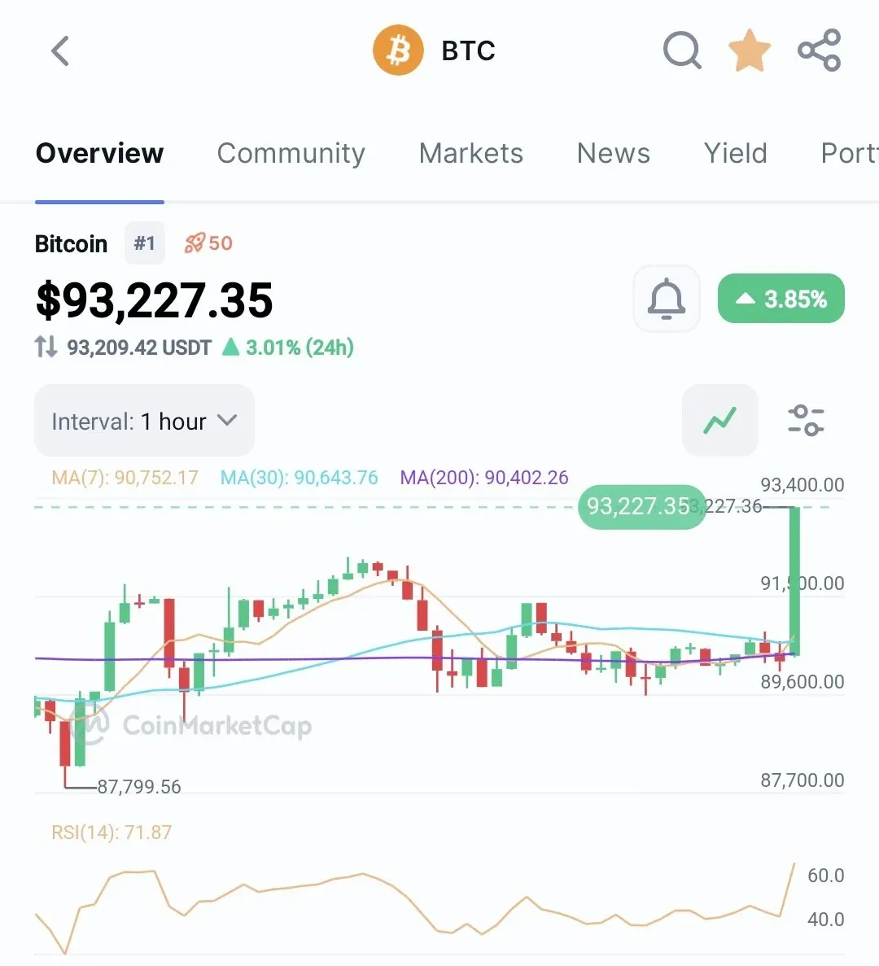879x966 pixels.
Task: Open the Markets tab
Action: click(470, 153)
